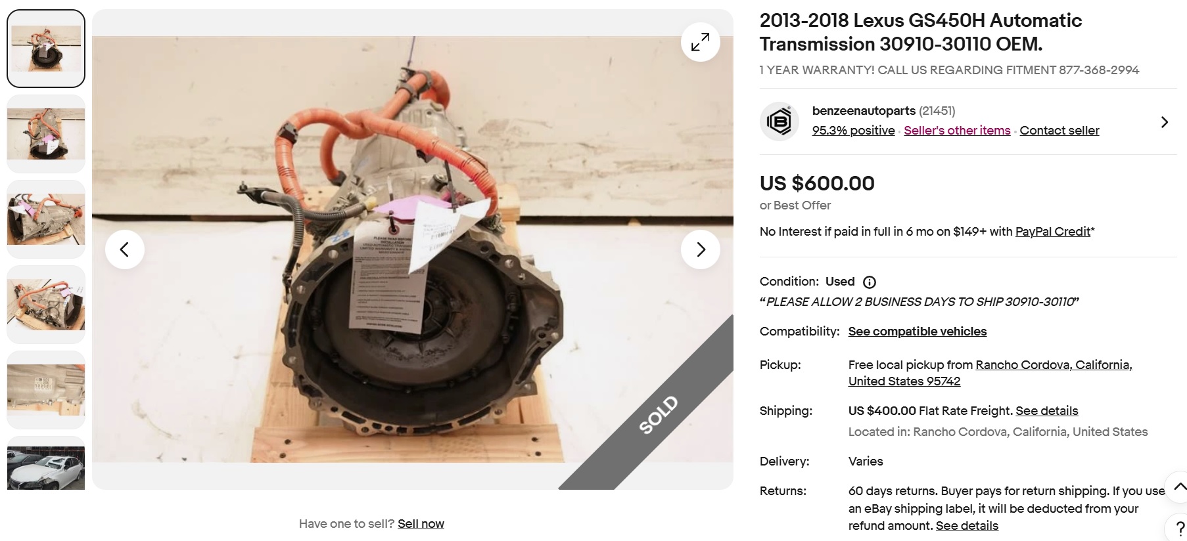This screenshot has width=1187, height=541.
Task: Show the fourth transmission thumbnail
Action: tap(46, 305)
